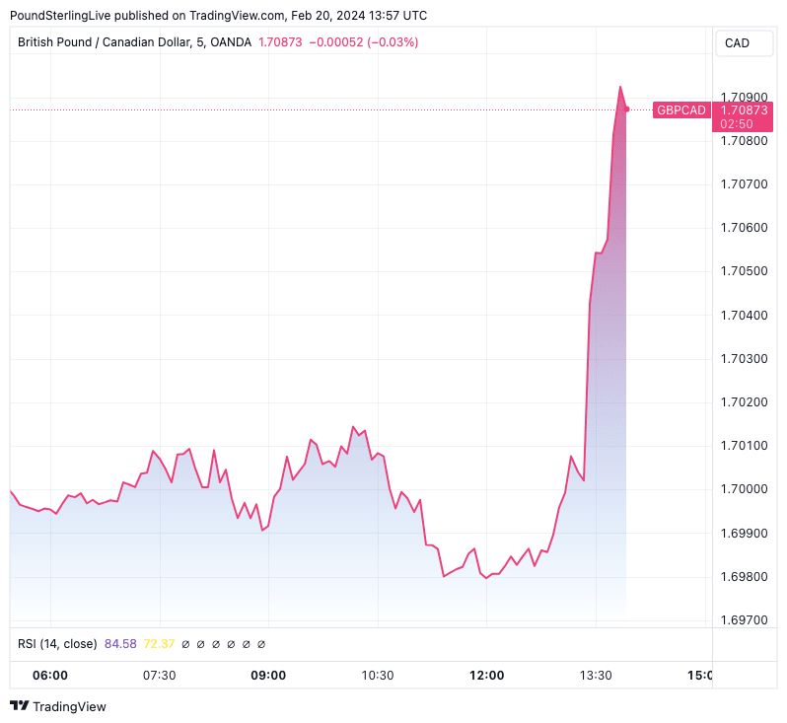This screenshot has height=723, width=787.
Task: Click the current price 1.70873 axis badge
Action: coord(745,110)
